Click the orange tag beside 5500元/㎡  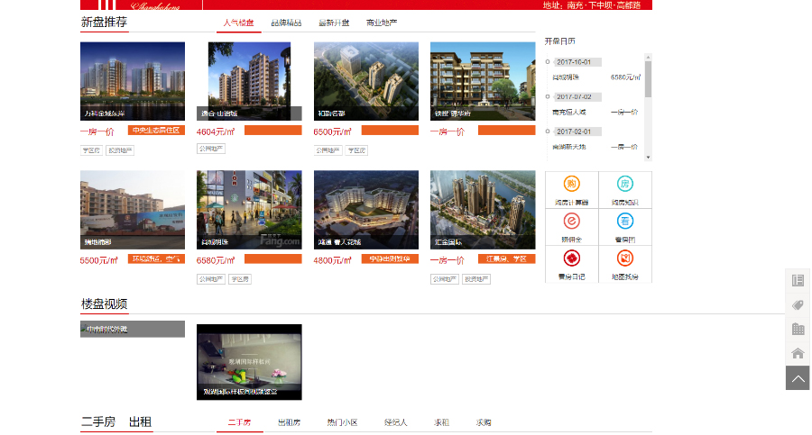click(x=156, y=259)
